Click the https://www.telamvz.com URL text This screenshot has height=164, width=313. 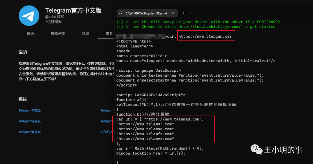(145, 139)
